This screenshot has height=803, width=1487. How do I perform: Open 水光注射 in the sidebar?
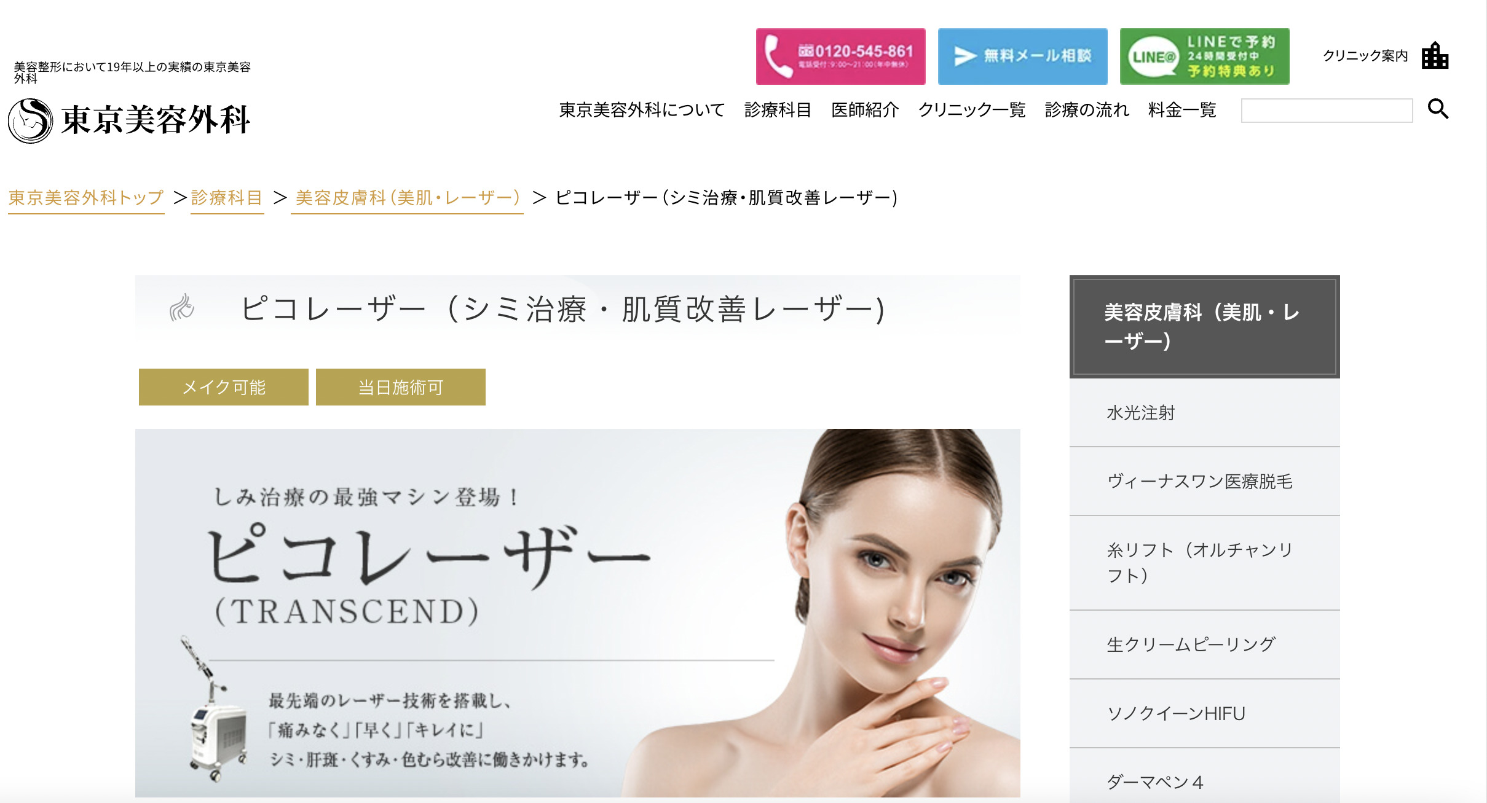(1204, 413)
